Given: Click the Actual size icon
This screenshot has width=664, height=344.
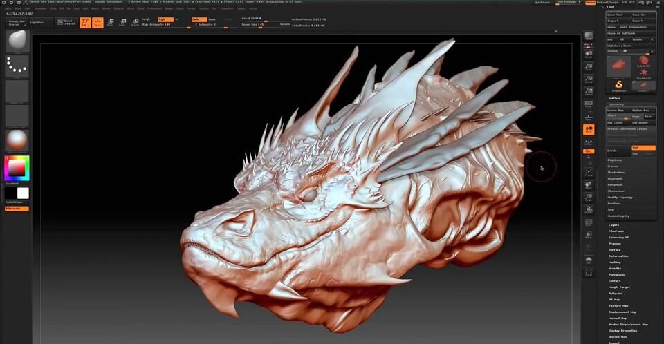Looking at the screenshot, I should coord(589,79).
